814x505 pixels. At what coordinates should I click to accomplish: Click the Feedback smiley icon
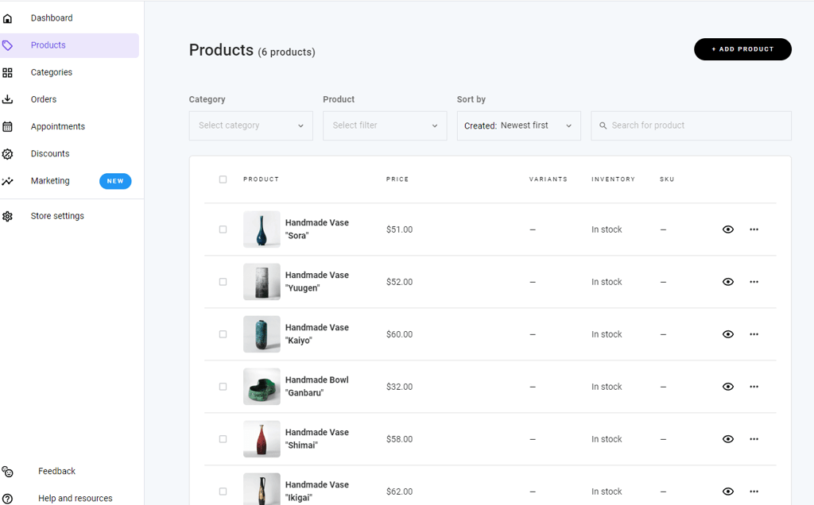click(x=7, y=472)
